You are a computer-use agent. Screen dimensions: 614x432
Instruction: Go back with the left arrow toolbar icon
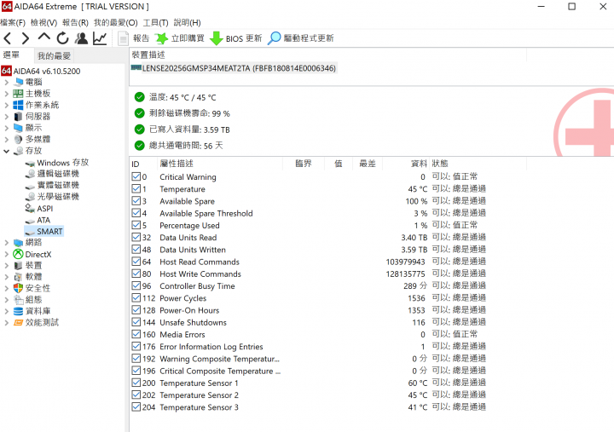[x=8, y=38]
